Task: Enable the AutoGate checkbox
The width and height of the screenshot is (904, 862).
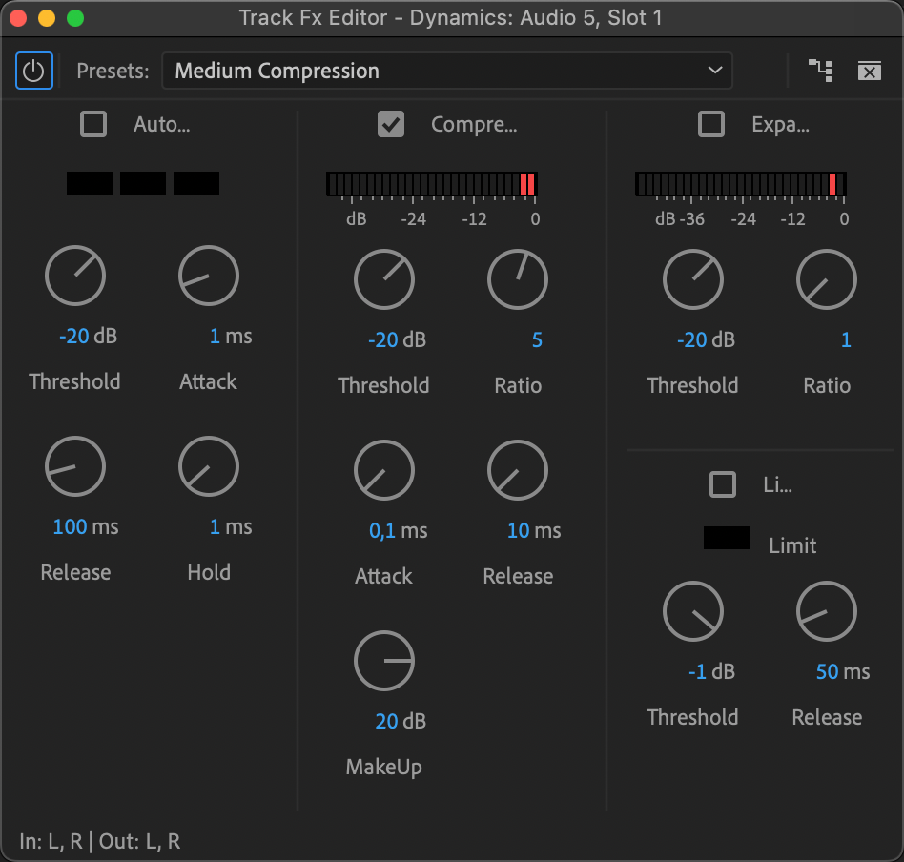Action: [x=93, y=124]
